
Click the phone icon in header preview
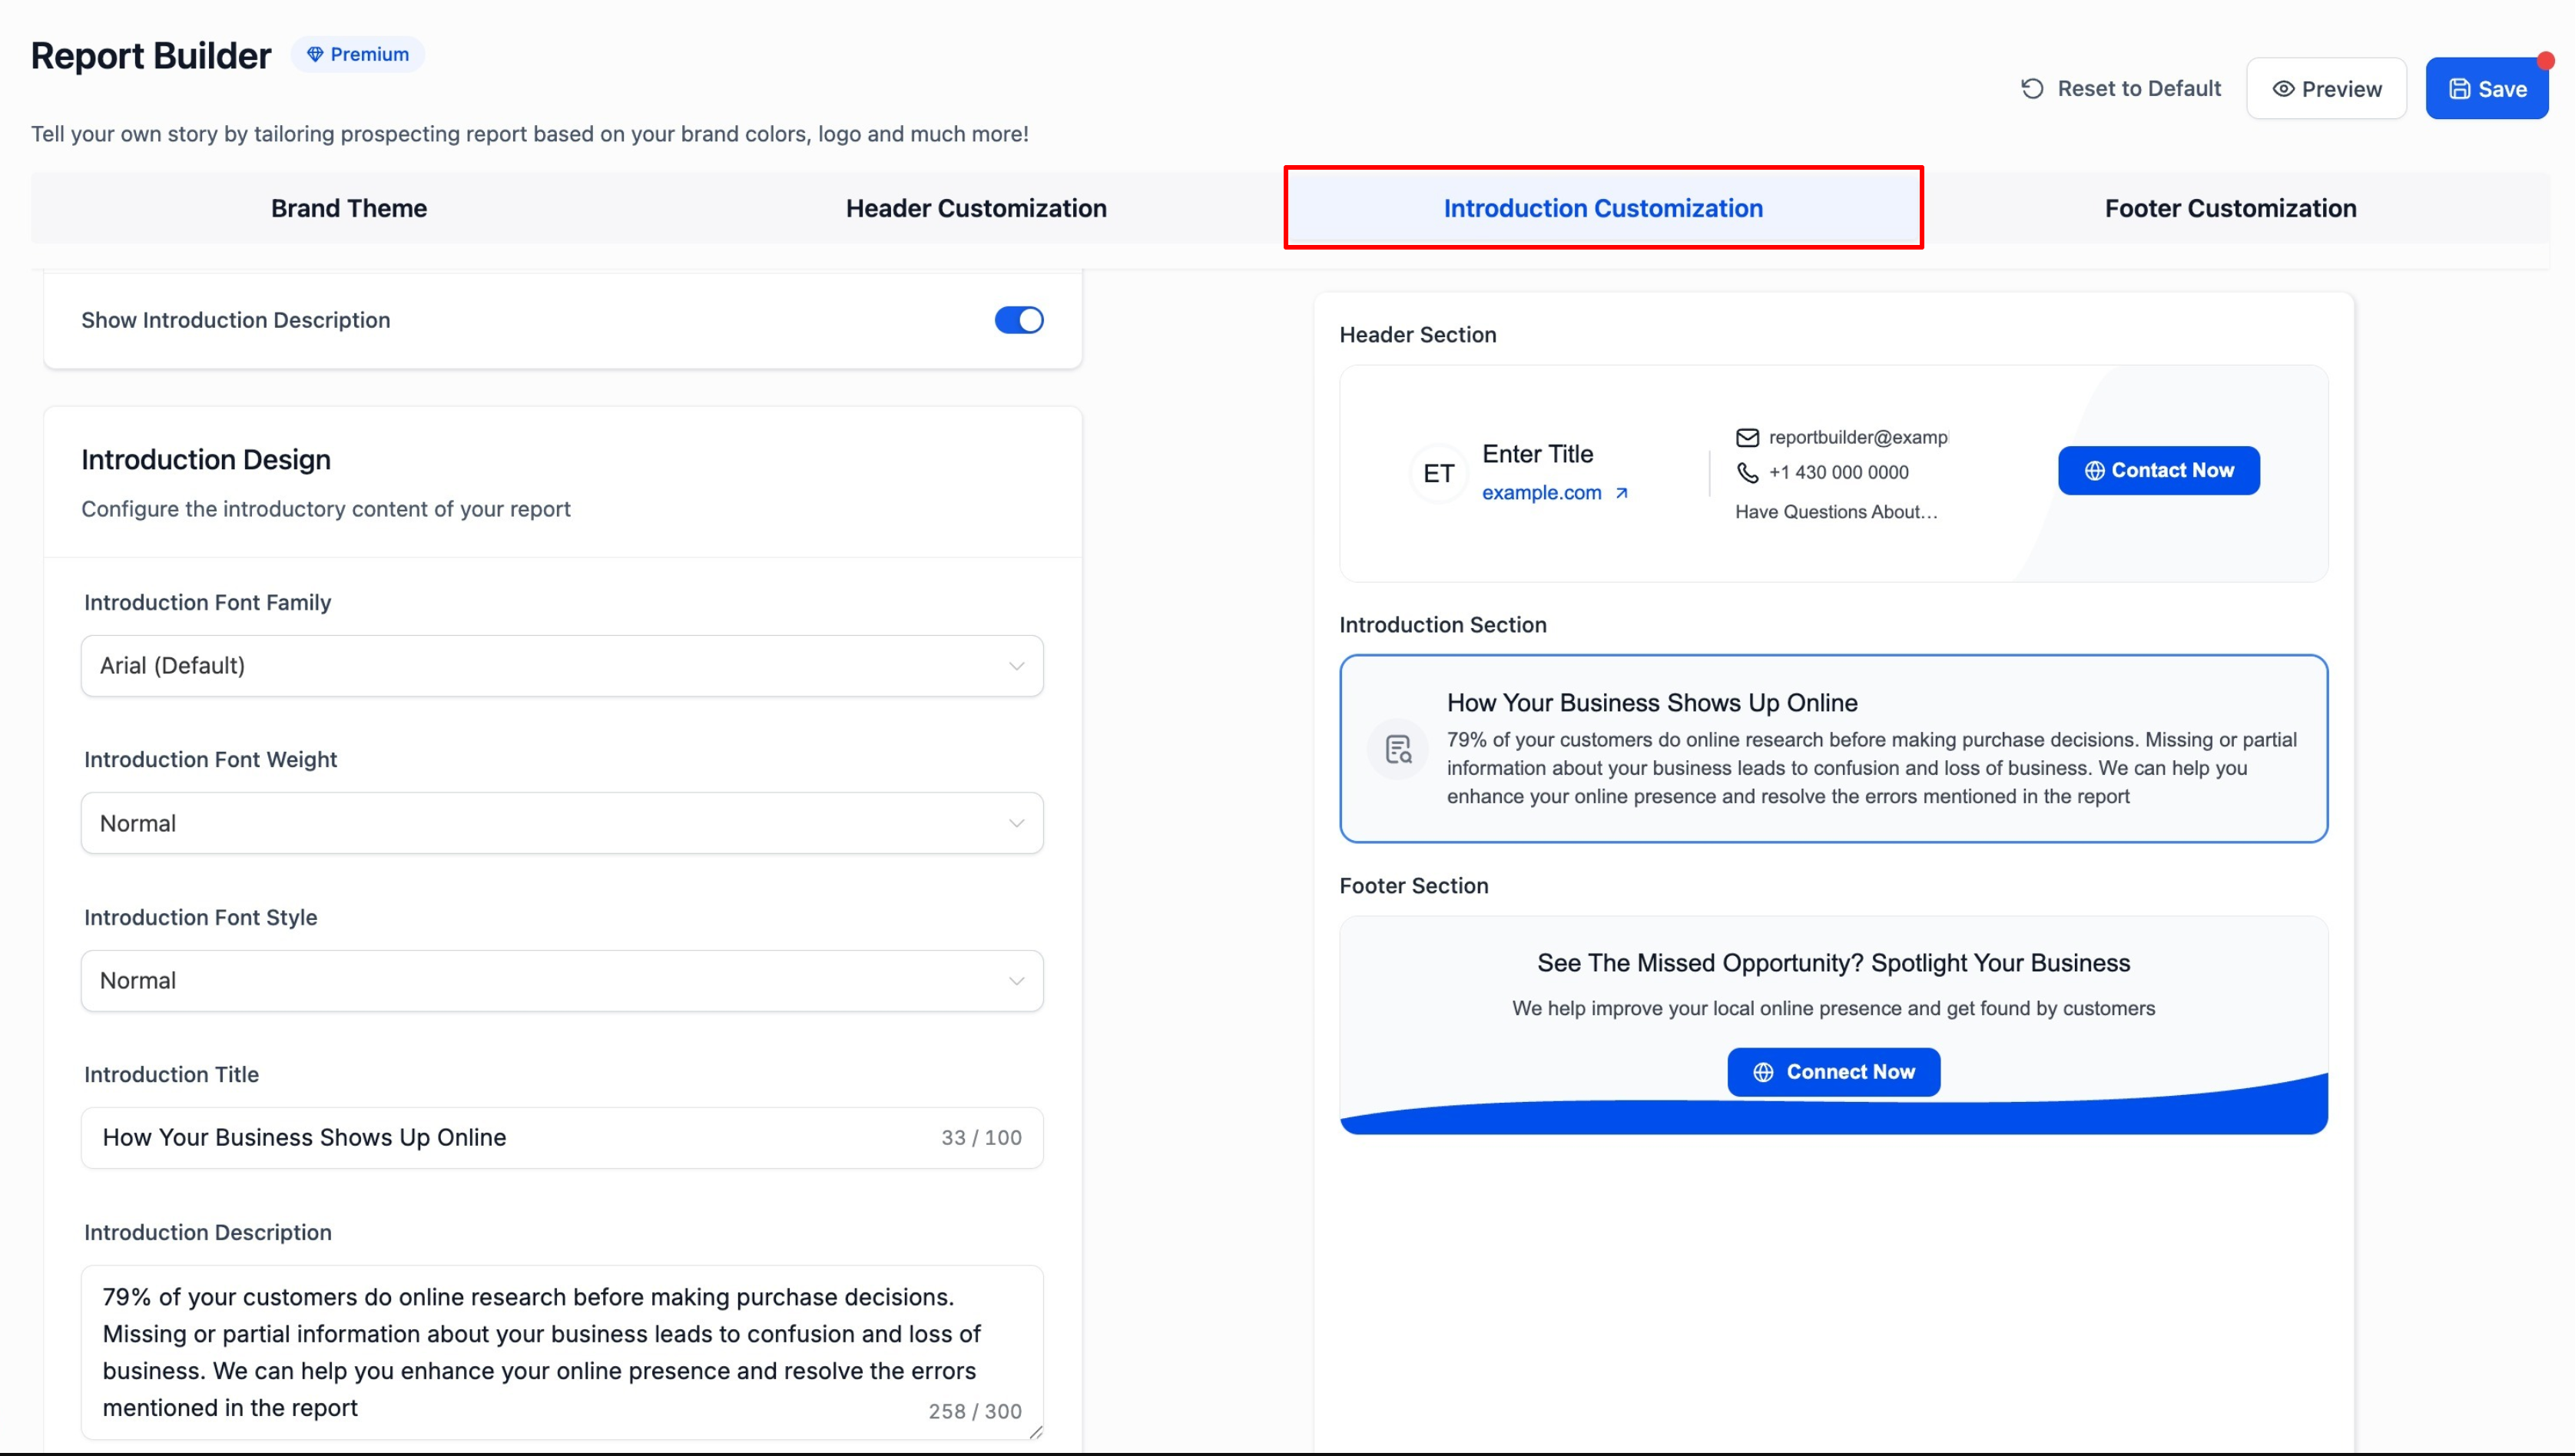tap(1747, 473)
